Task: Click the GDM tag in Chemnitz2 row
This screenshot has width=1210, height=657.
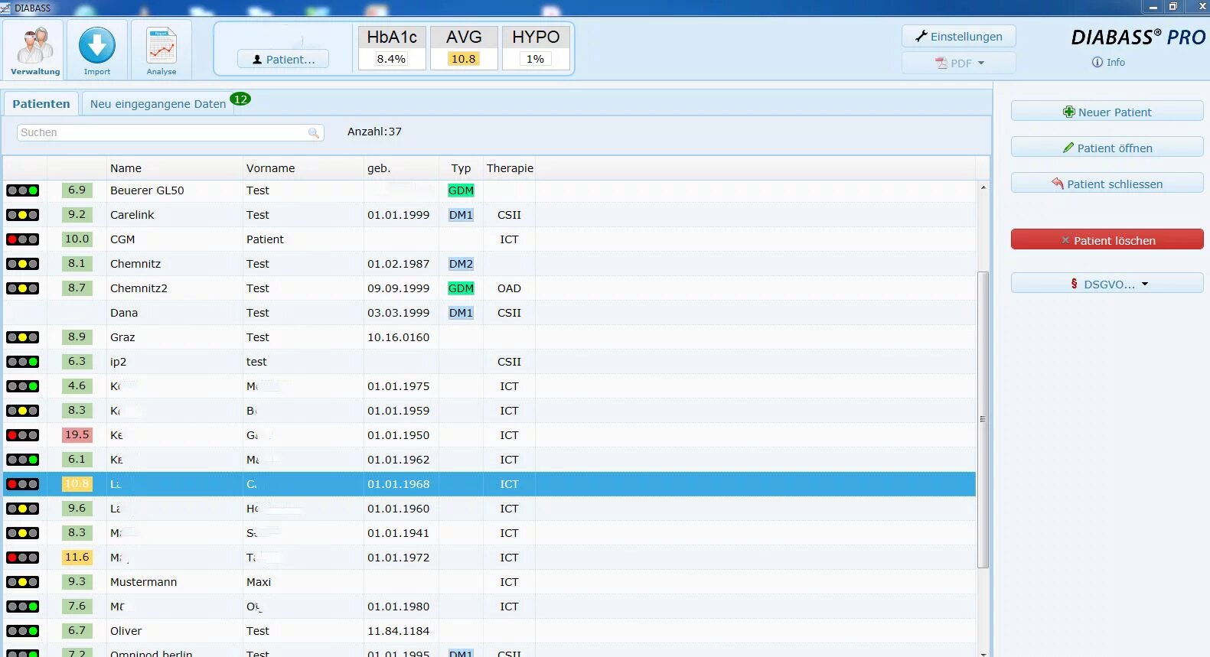Action: 461,288
